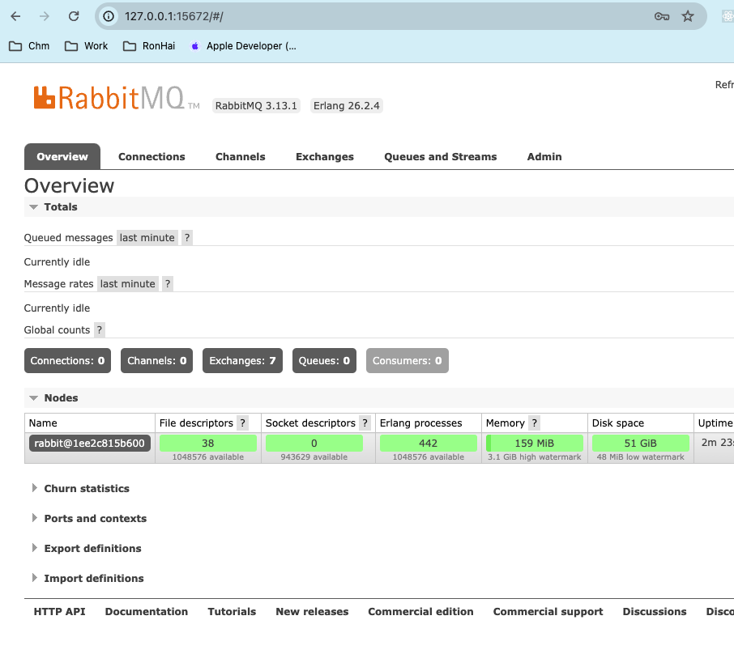Click the Erlang processes 442 bar
The height and width of the screenshot is (654, 734).
[x=429, y=443]
